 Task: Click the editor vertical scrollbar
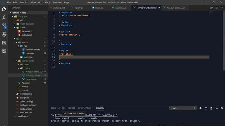(224, 41)
